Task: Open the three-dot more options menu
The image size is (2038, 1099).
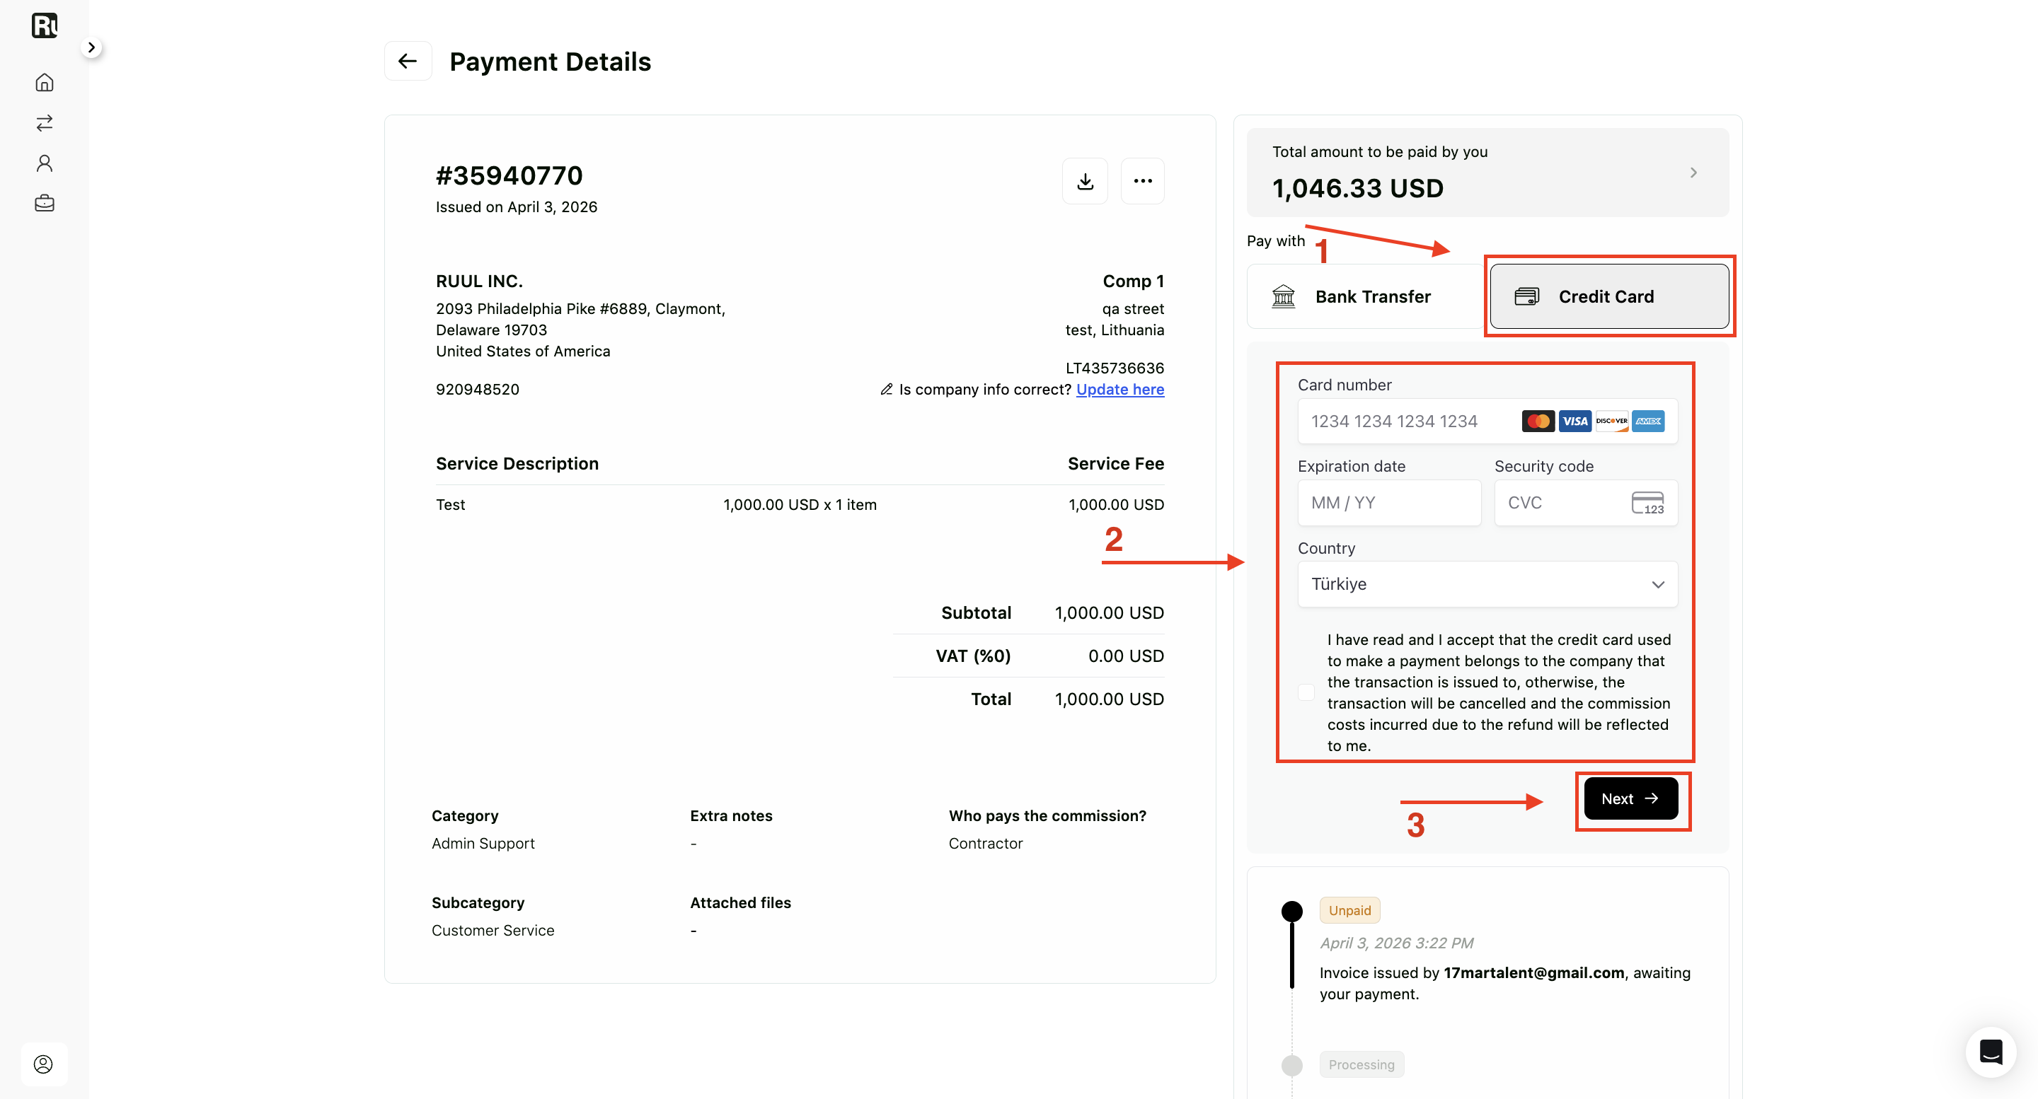Action: point(1142,181)
